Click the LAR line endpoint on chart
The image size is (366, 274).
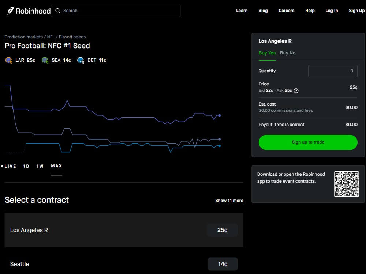pyautogui.click(x=219, y=115)
